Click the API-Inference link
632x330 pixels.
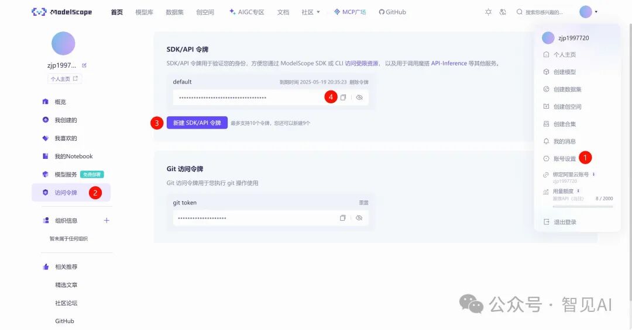[449, 63]
